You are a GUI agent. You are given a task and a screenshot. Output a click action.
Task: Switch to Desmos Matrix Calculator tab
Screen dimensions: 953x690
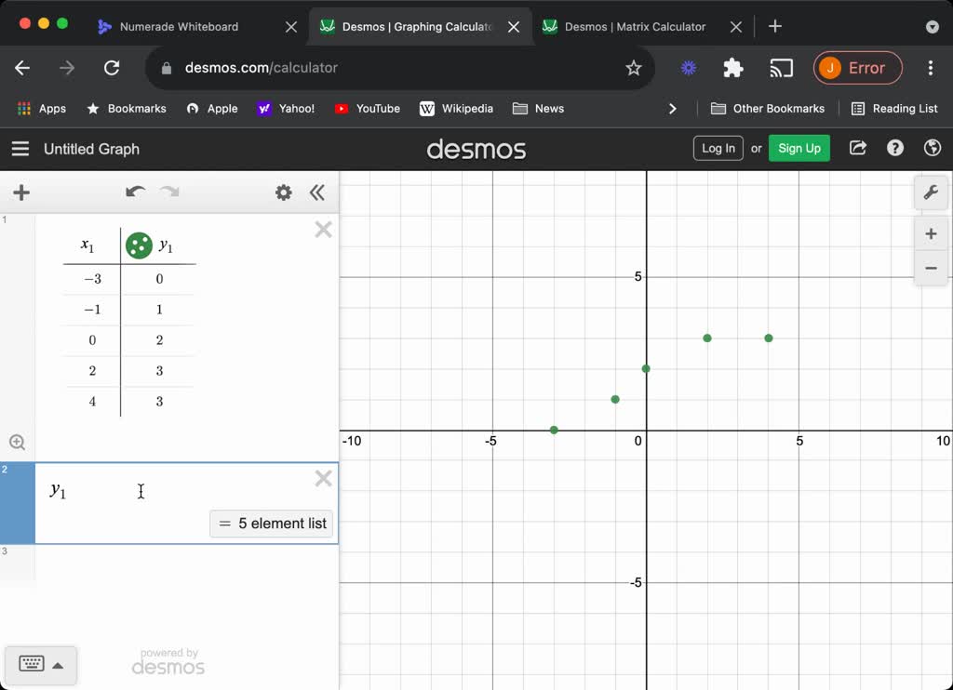(x=635, y=27)
